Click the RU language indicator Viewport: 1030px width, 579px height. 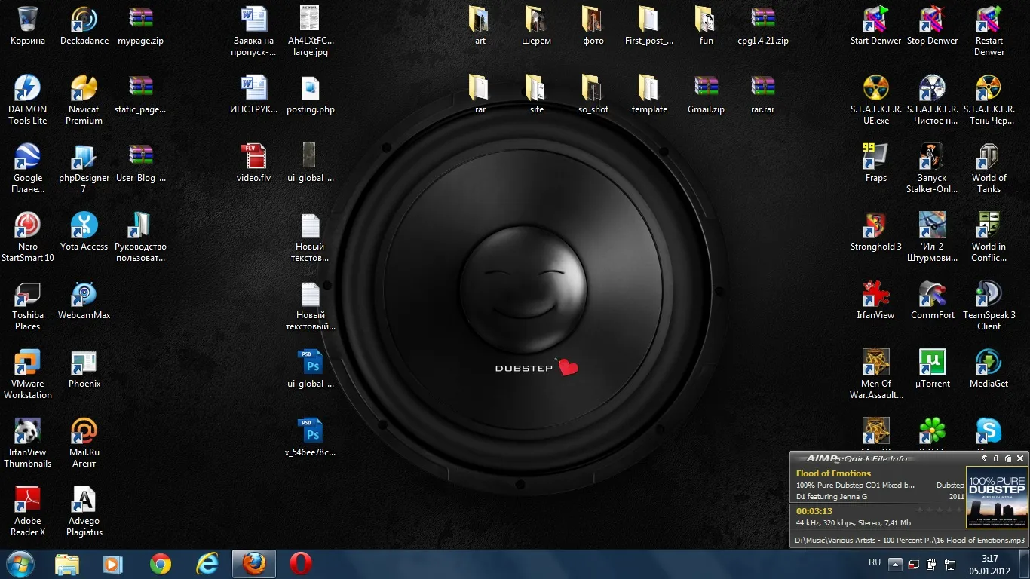coord(875,562)
